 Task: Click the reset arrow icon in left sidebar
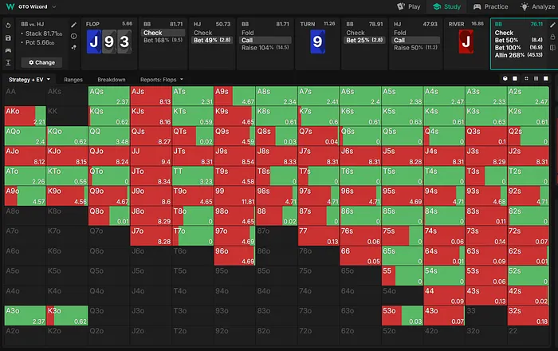(x=7, y=25)
